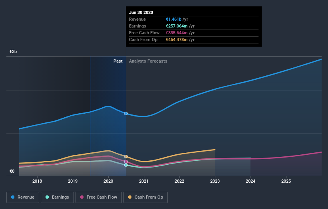Click the 2025 x-axis label
328x209 pixels.
coord(286,181)
